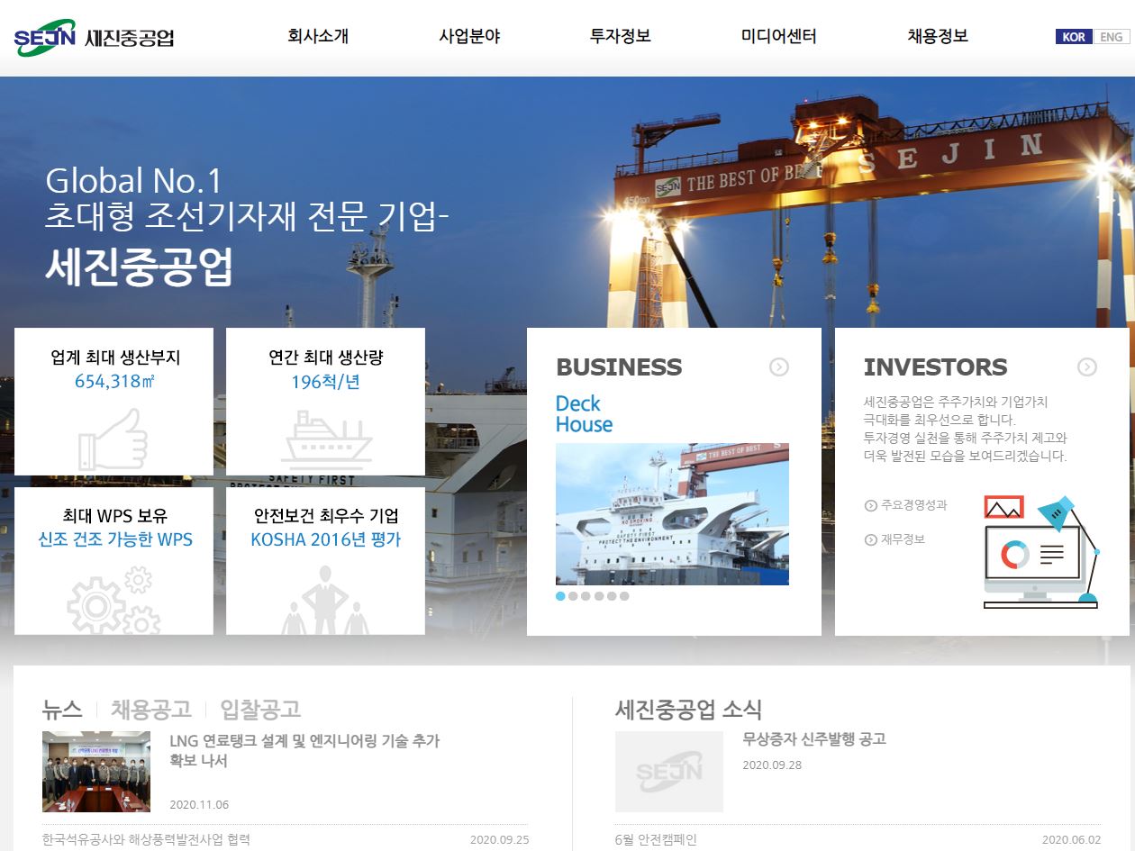Viewport: 1135px width, 851px height.
Task: Switch language to ENG
Action: coord(1112,37)
